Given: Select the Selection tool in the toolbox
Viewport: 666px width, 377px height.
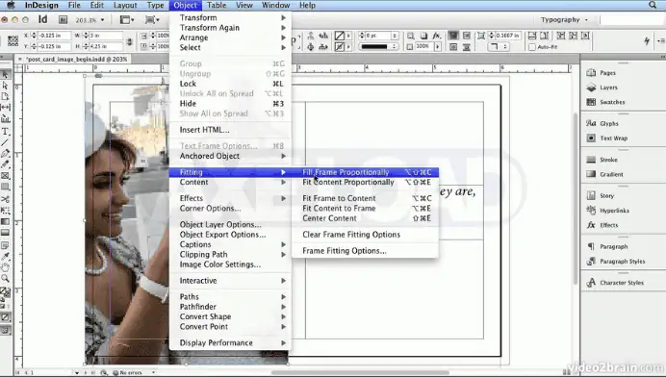Looking at the screenshot, I should tap(5, 74).
